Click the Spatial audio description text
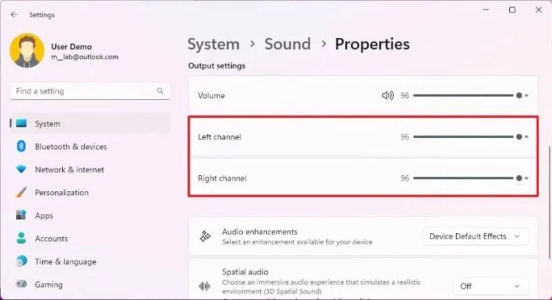Viewport: 552px width, 300px height. [321, 287]
